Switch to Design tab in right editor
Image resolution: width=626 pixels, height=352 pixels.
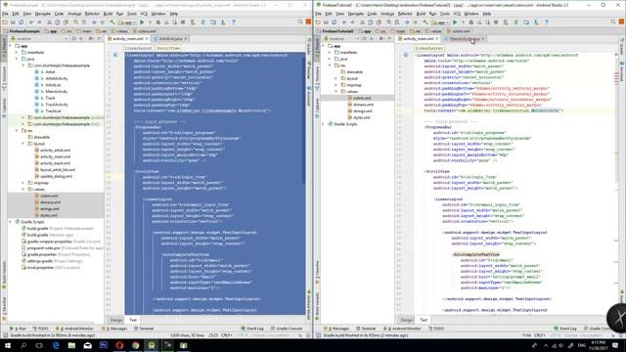[407, 320]
